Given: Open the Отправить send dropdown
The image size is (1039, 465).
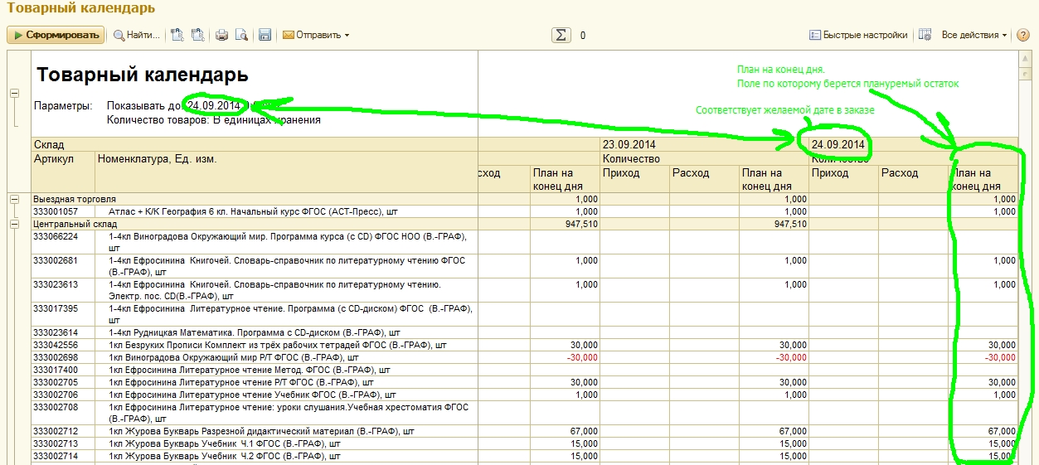Looking at the screenshot, I should coord(316,35).
